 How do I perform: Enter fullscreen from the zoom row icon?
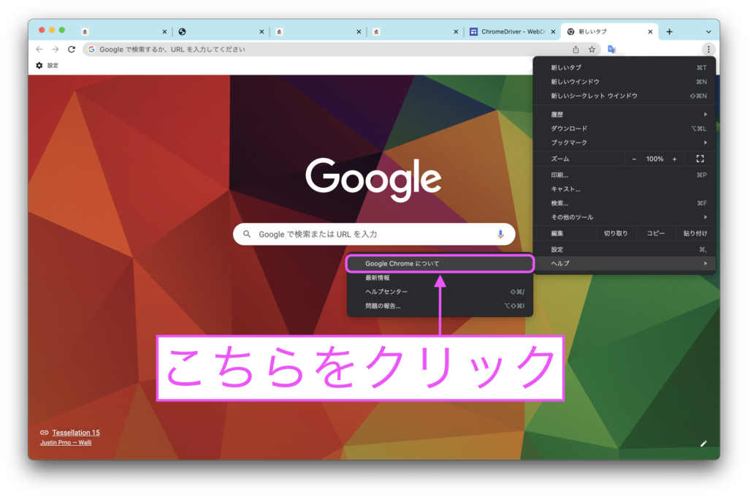click(700, 159)
